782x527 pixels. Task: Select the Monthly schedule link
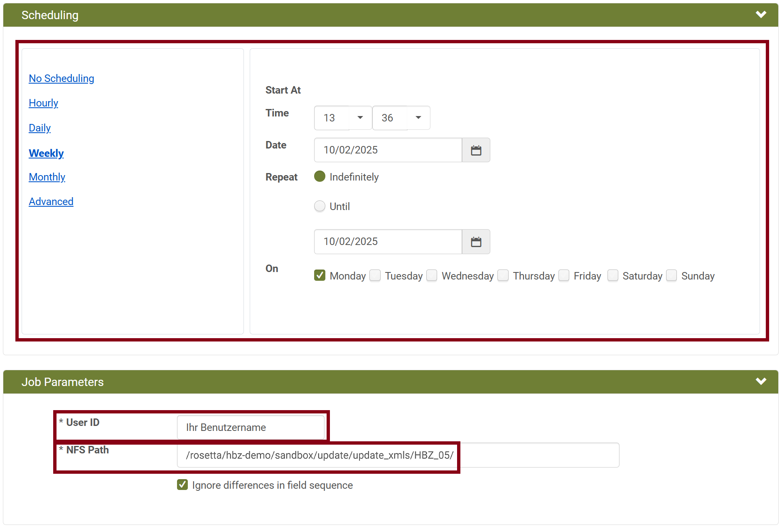pos(47,177)
